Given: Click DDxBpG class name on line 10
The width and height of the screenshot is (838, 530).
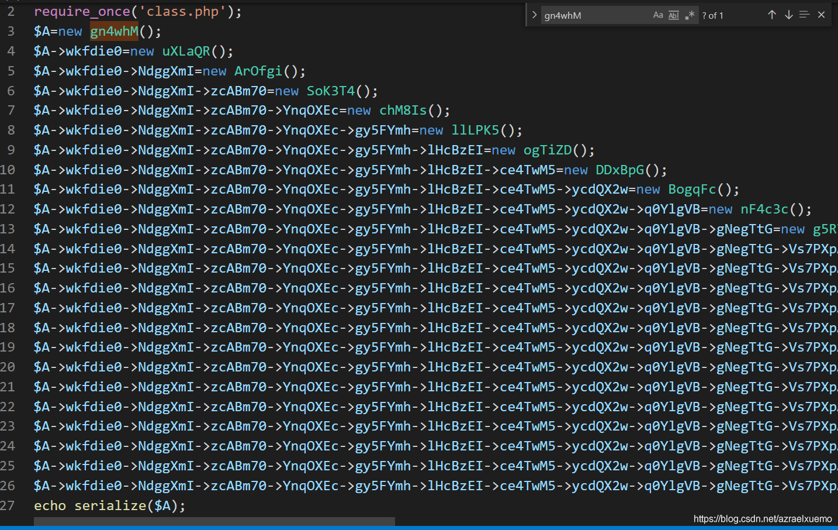Looking at the screenshot, I should 620,170.
